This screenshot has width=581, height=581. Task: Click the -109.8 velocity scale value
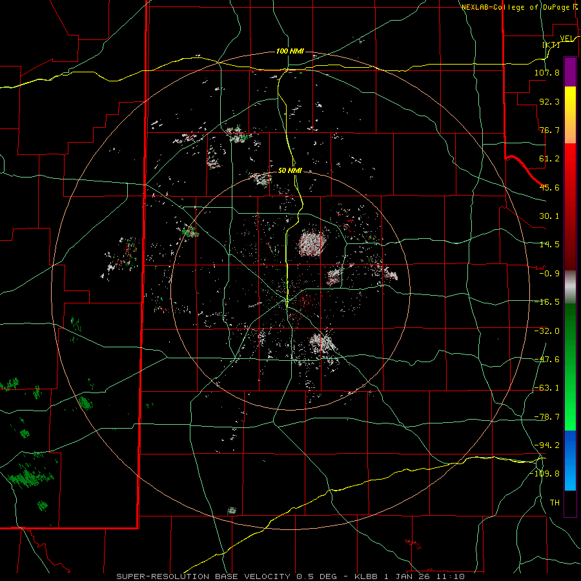point(545,474)
